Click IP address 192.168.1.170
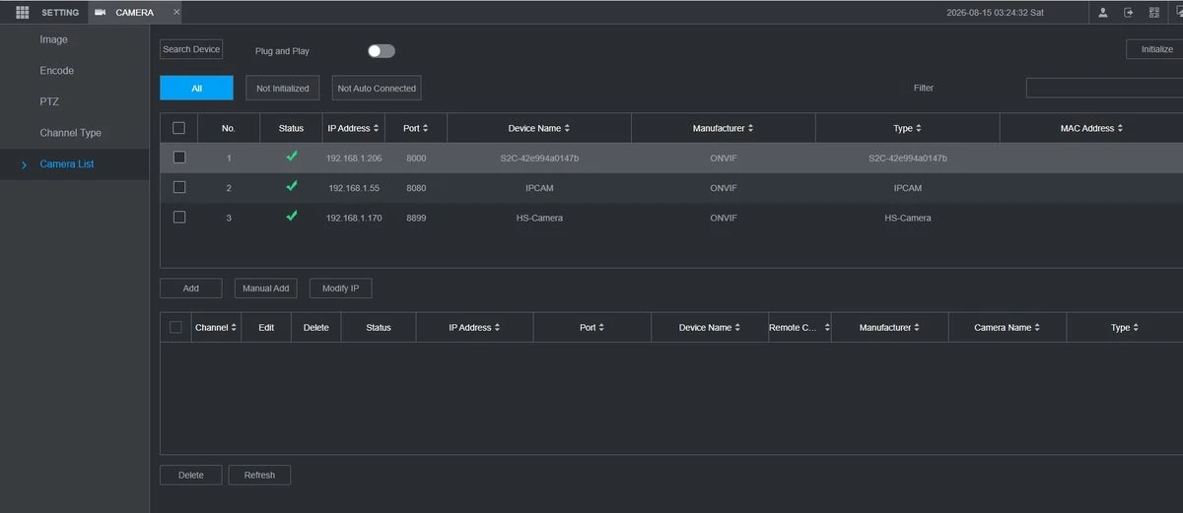Viewport: 1183px width, 513px height. [x=354, y=218]
